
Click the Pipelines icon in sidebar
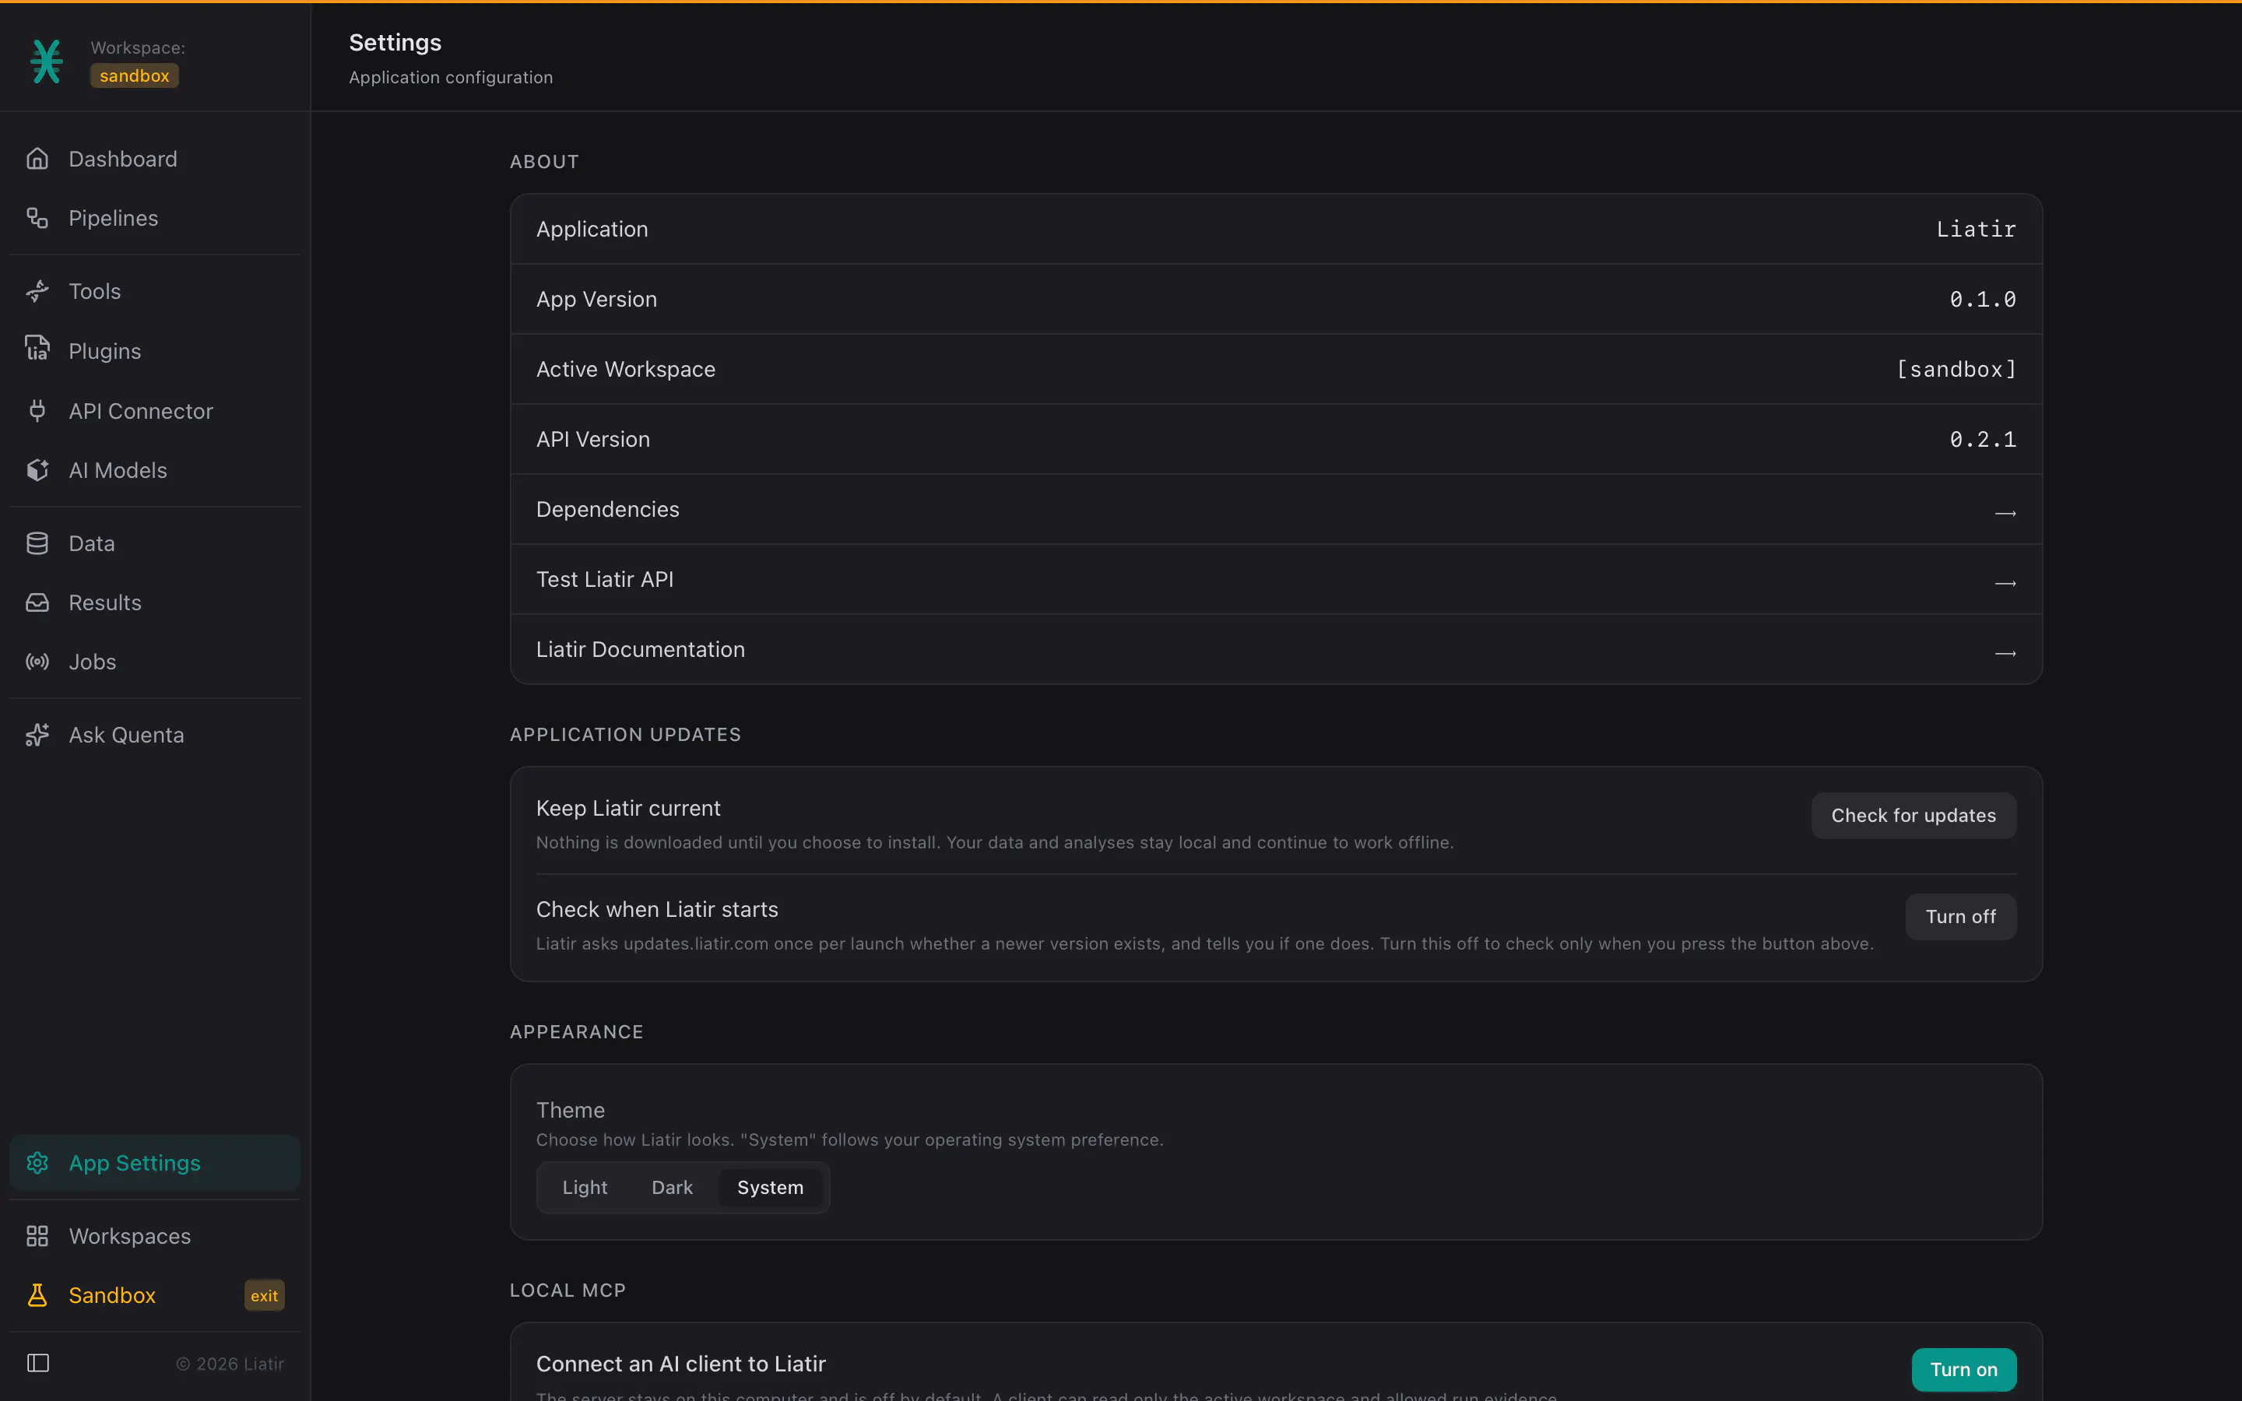(37, 218)
